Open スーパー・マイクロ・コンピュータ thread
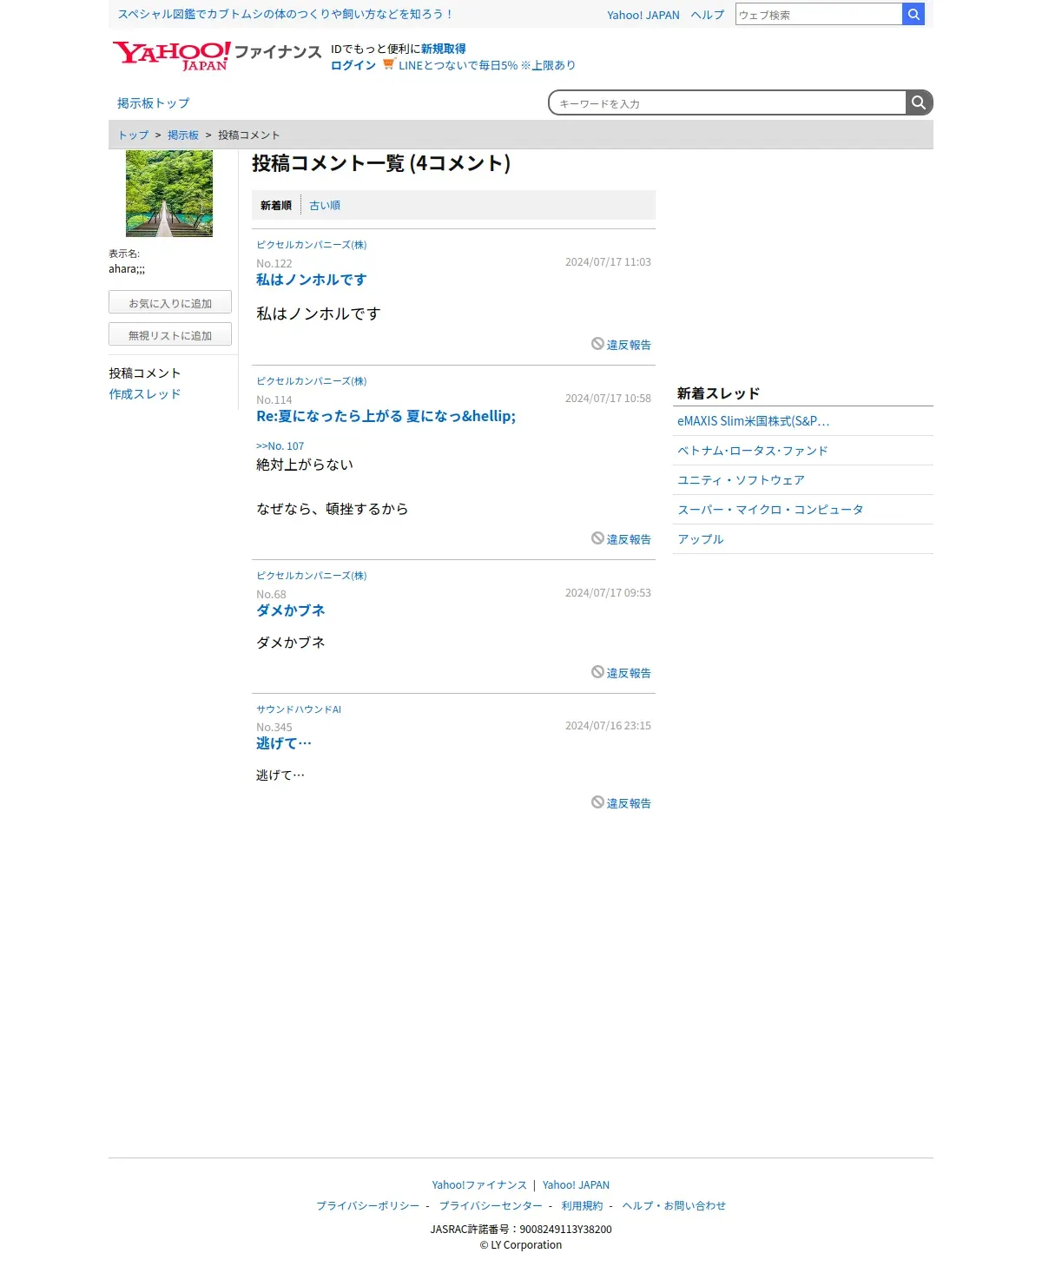Image resolution: width=1042 pixels, height=1273 pixels. pos(770,510)
